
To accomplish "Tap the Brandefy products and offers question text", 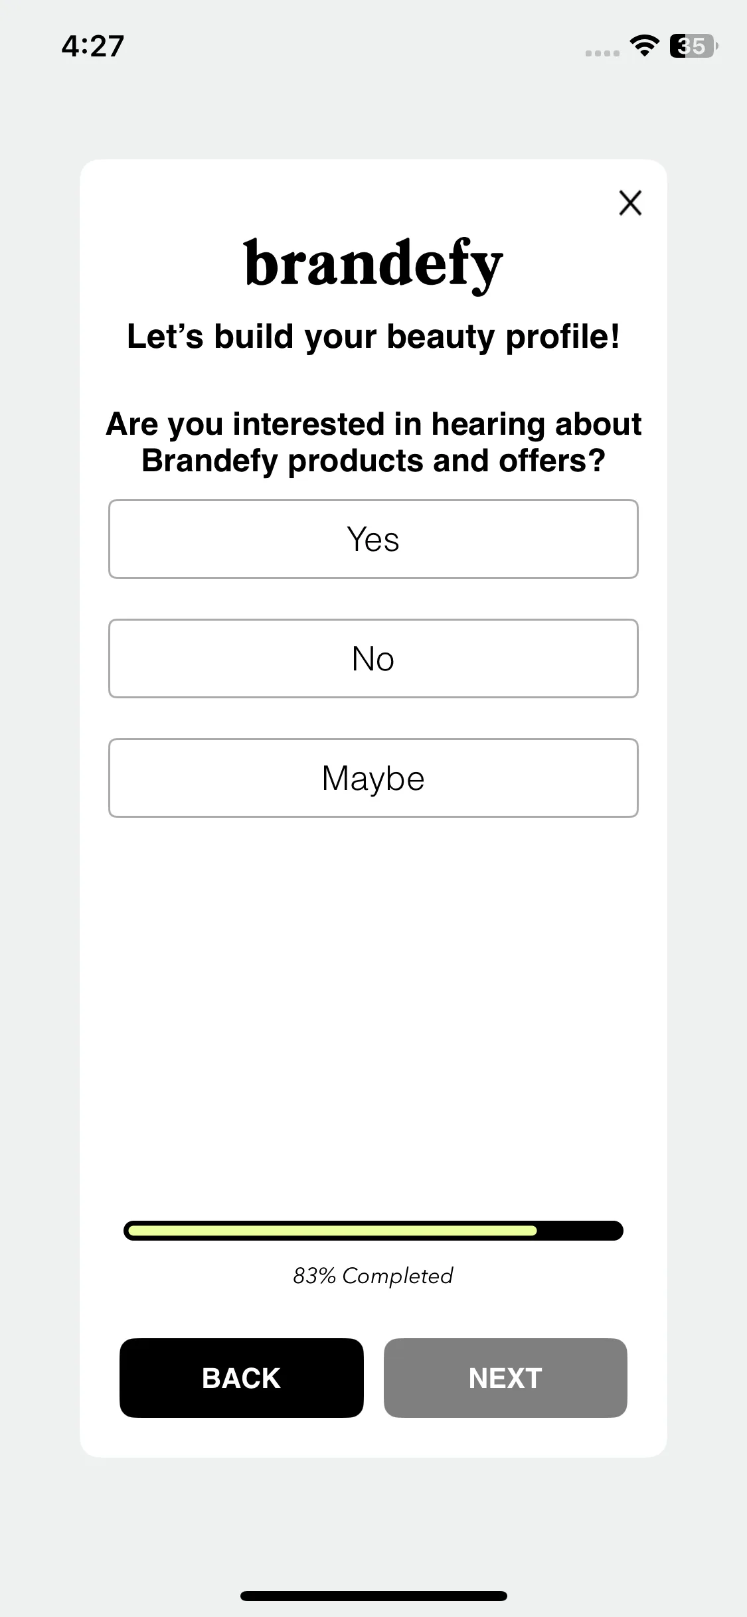I will 373,442.
